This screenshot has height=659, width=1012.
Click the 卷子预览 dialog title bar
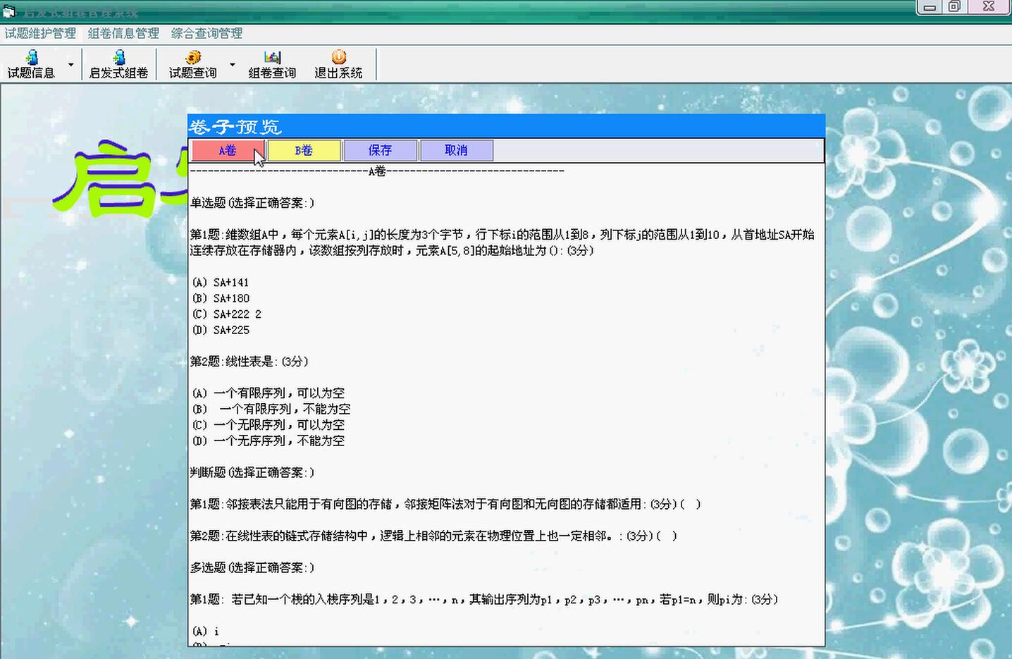pos(506,126)
